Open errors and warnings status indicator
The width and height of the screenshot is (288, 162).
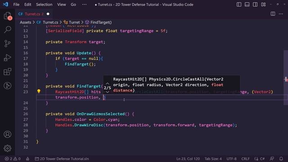coord(13,159)
